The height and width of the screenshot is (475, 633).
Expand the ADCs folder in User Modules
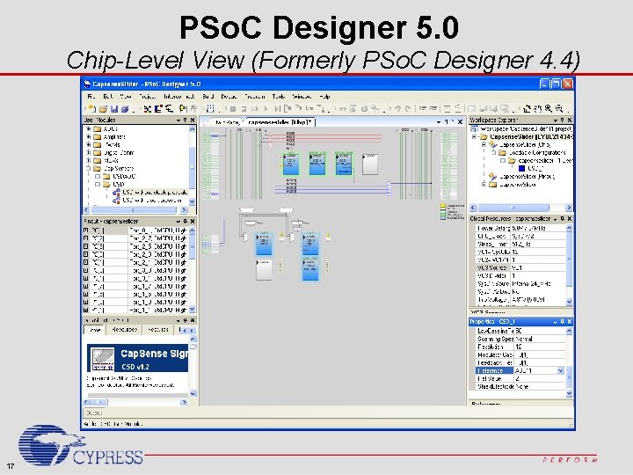[89, 128]
